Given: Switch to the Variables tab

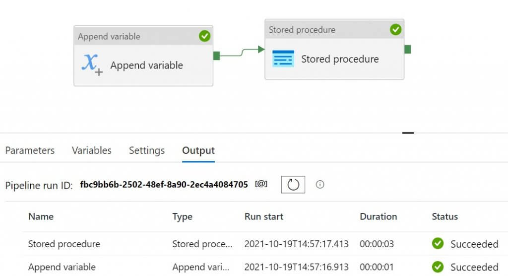Looking at the screenshot, I should click(x=92, y=150).
